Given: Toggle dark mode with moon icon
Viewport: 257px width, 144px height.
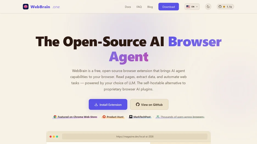Looking at the screenshot, I should point(208,7).
